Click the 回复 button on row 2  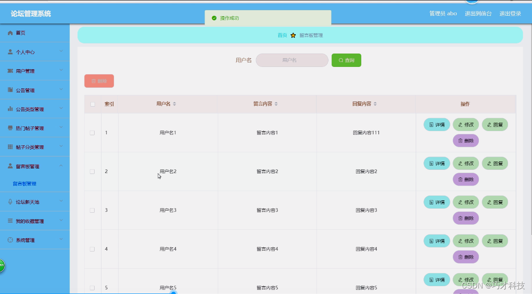pyautogui.click(x=495, y=163)
